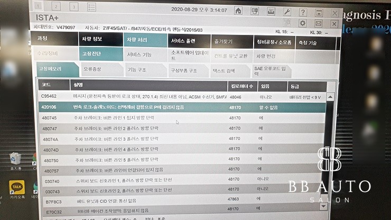
Task: Open the KakaoTalk 카카오톡 desktop icon
Action: [17, 189]
